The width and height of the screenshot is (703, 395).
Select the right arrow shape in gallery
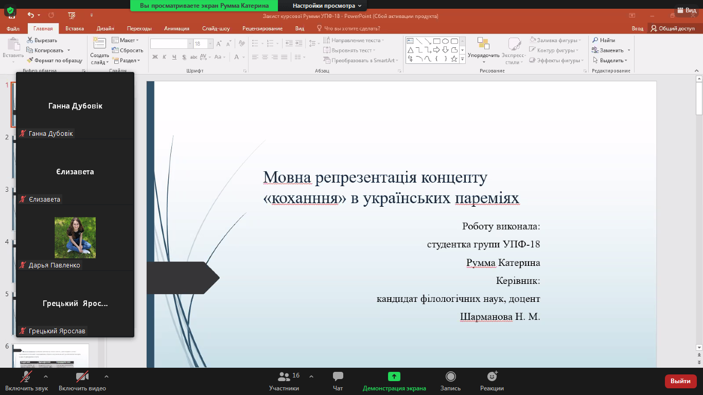tap(436, 50)
